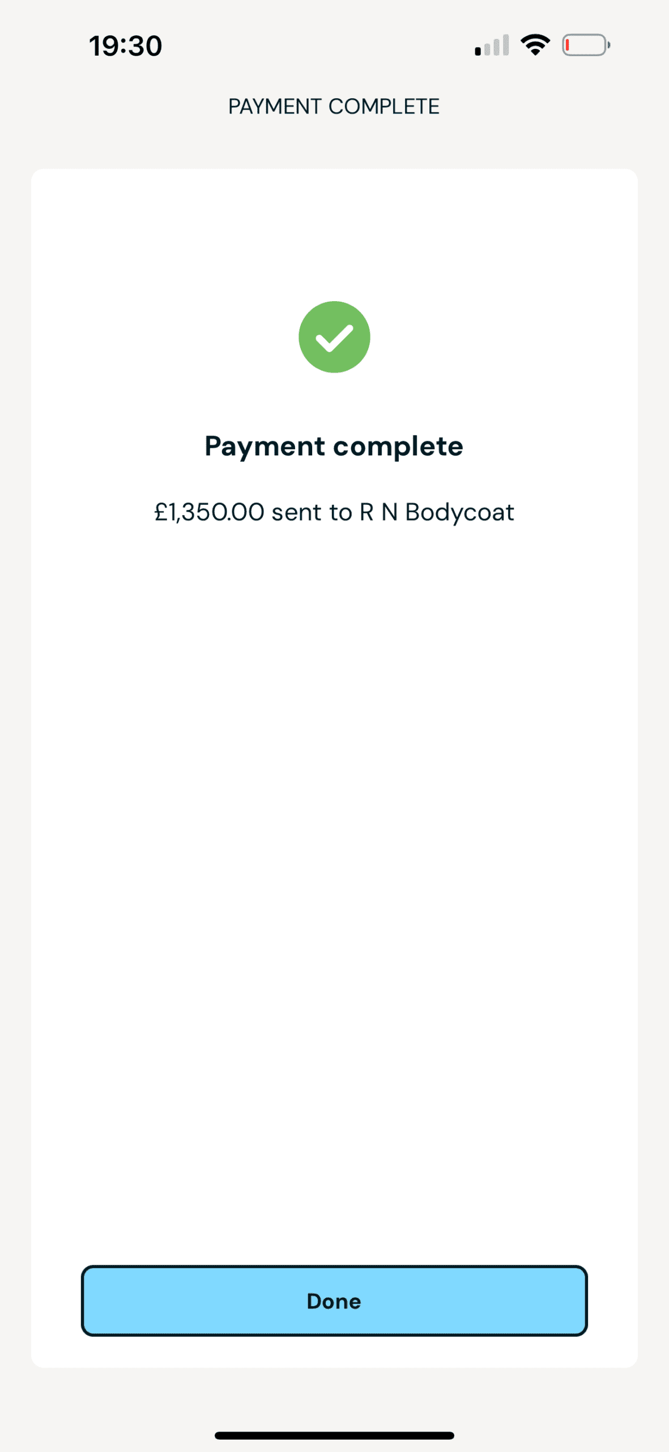Select the bold word Payment in heading
The image size is (669, 1452).
(x=265, y=446)
